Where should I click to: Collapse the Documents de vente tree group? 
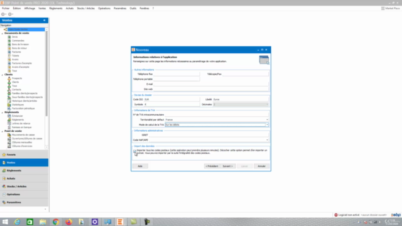coord(3,33)
